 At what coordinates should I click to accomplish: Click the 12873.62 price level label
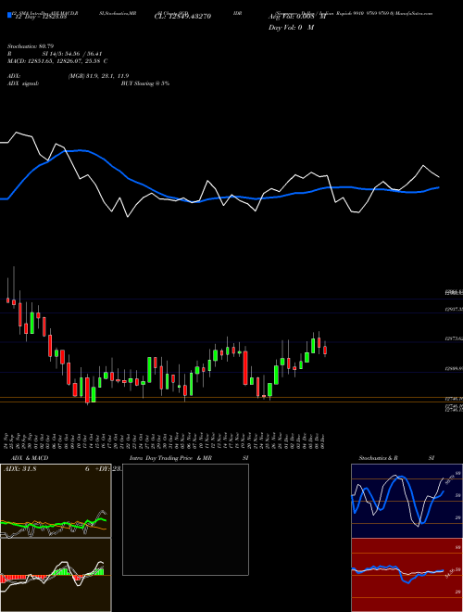[x=454, y=338]
